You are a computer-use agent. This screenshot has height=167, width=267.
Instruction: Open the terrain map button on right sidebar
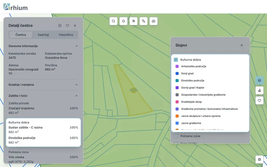tap(259, 90)
